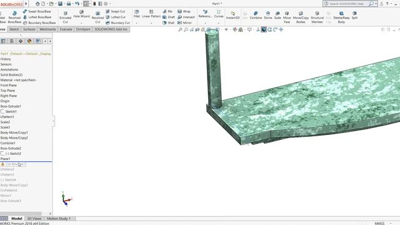Switch to the Surfaces tab
The image size is (400, 225).
tap(29, 29)
